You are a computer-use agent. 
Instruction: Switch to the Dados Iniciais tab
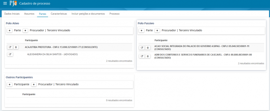(12, 14)
